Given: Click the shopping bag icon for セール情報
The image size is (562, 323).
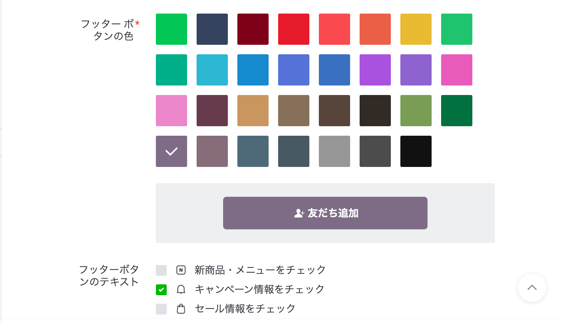Looking at the screenshot, I should tap(181, 309).
